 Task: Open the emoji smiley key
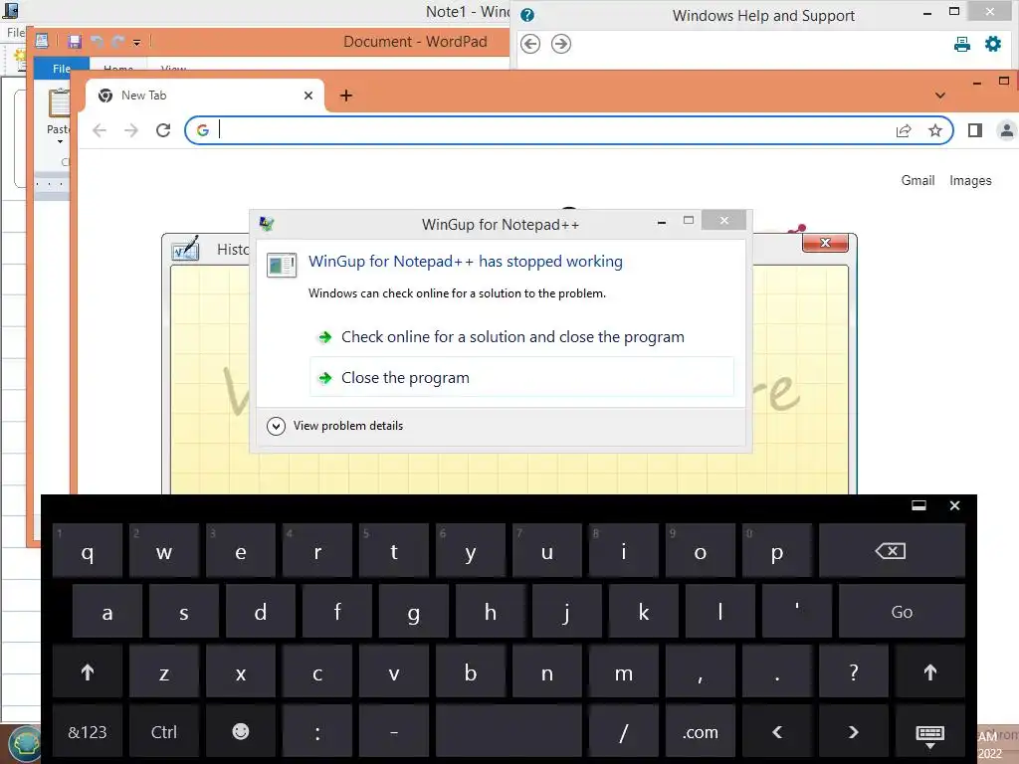241,732
